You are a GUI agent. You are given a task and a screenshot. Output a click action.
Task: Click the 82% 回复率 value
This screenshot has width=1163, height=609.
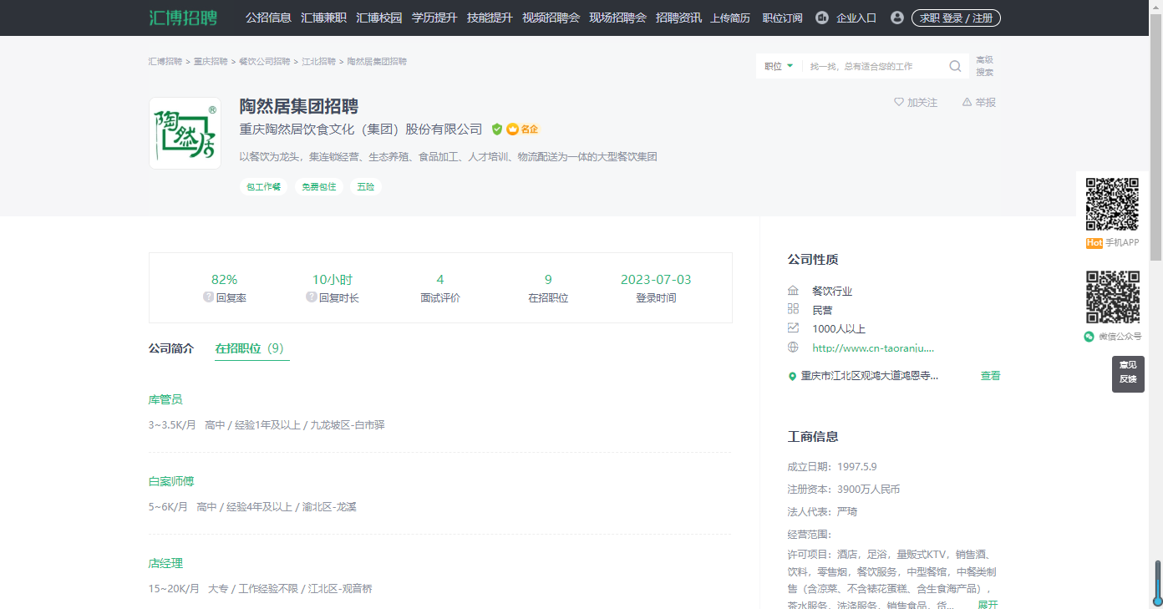point(225,279)
